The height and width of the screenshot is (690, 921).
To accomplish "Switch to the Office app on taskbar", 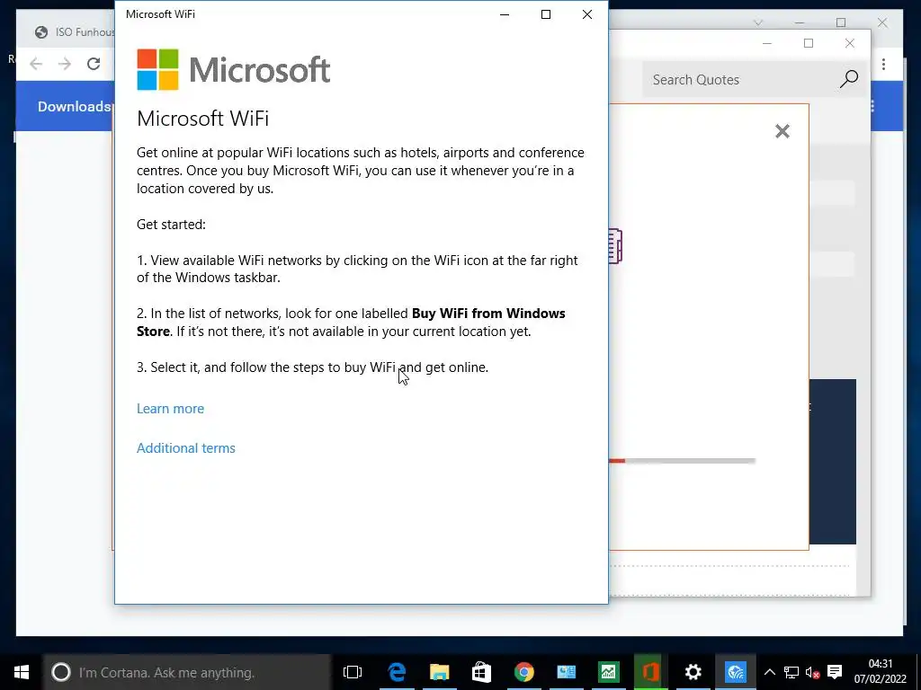I will pos(651,672).
